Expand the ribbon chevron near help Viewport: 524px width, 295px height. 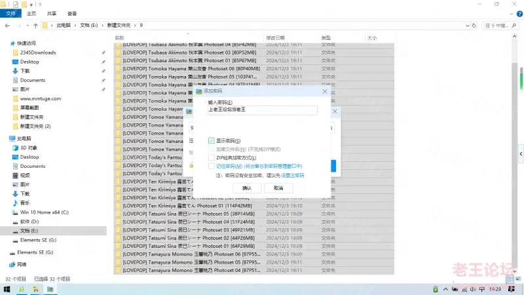[x=511, y=14]
